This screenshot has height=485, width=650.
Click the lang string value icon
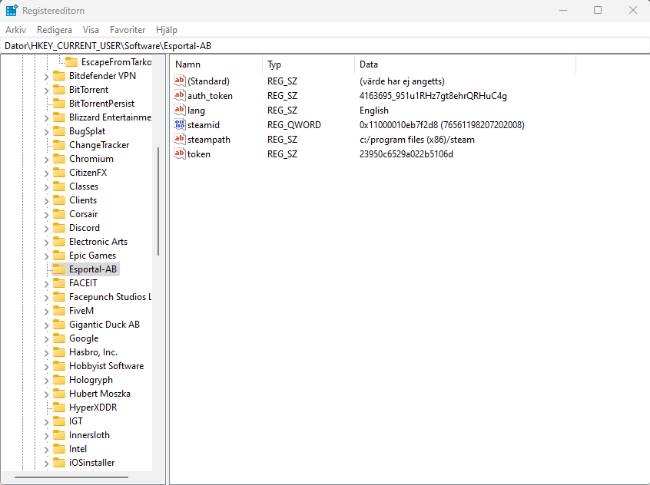[x=180, y=110]
